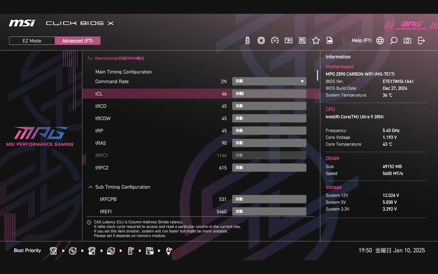Select the tRCDW row label

click(103, 118)
